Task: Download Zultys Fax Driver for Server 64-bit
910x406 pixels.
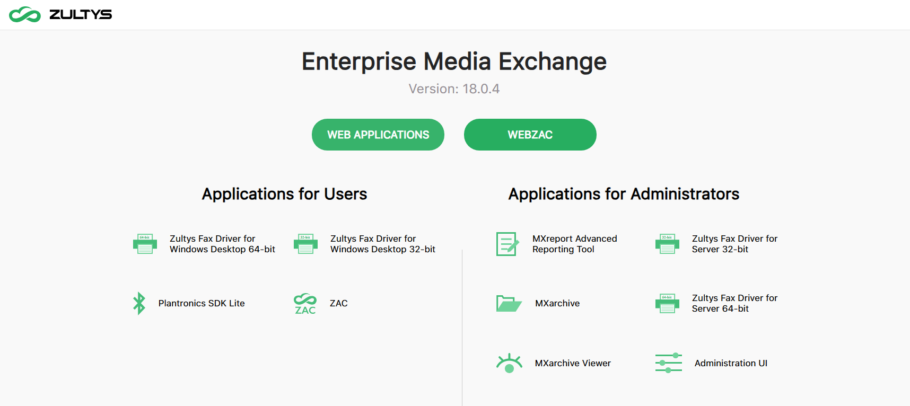Action: (734, 303)
